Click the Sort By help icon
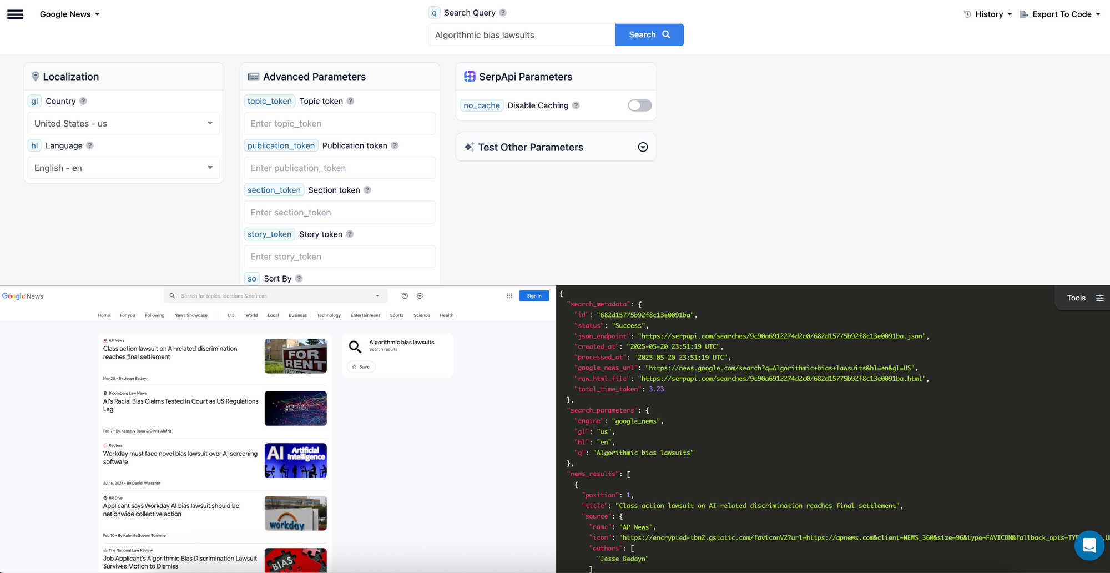The height and width of the screenshot is (573, 1110). point(299,278)
